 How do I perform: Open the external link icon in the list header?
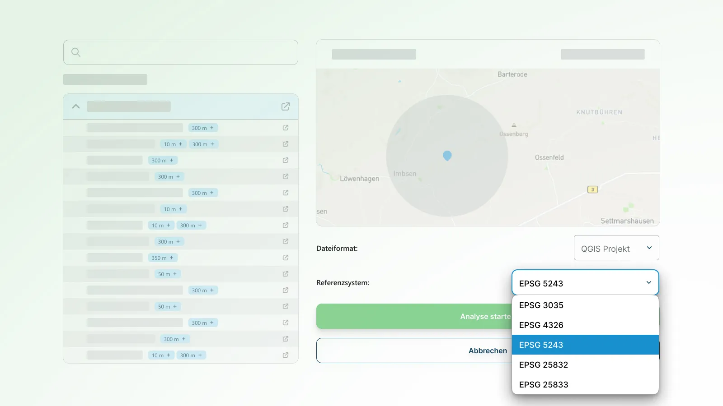[286, 106]
